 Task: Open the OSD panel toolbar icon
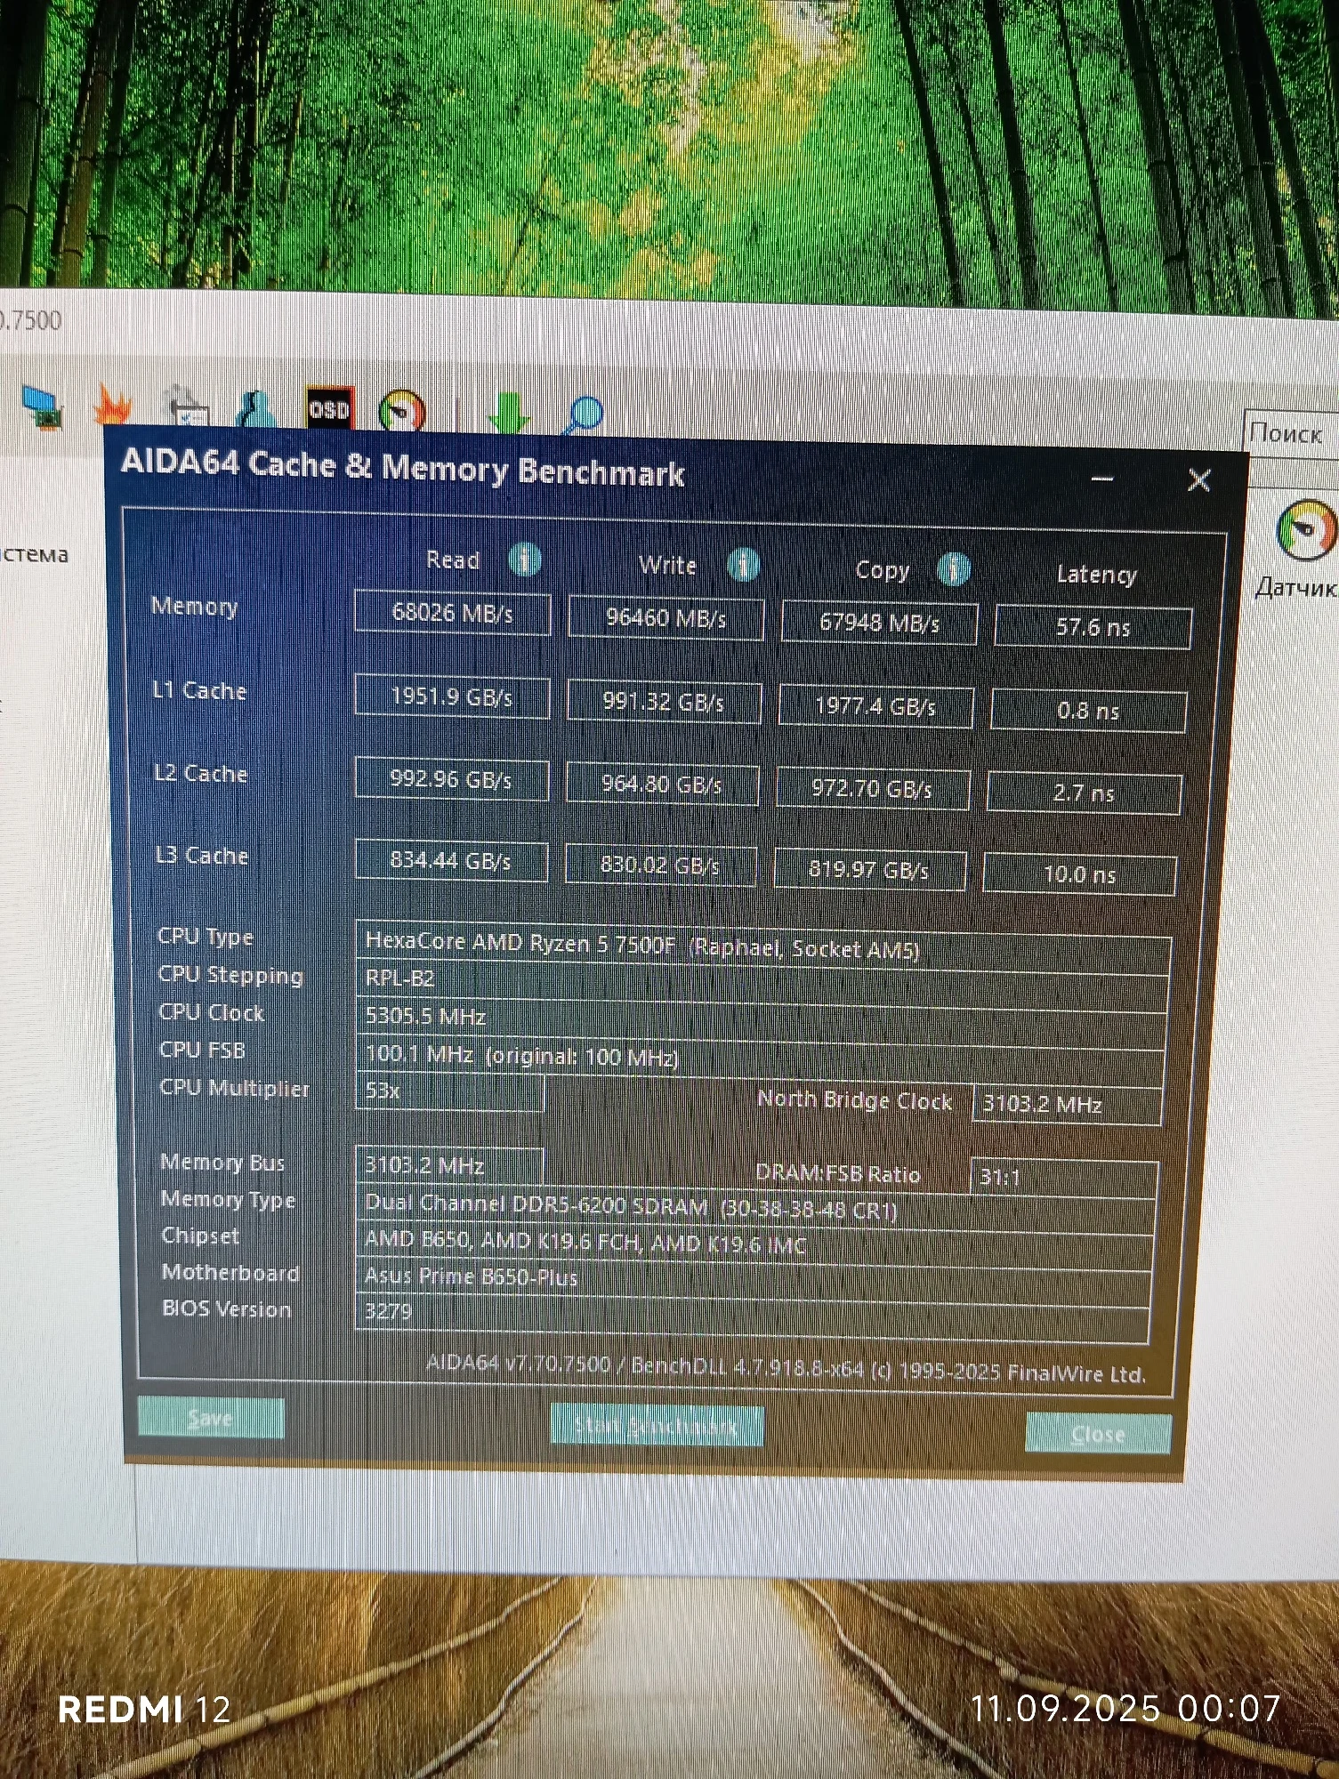[328, 409]
